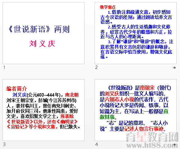Click the pink 刘义庆 author name on slide 1
Screen dimensions: 180x149
click(x=42, y=44)
